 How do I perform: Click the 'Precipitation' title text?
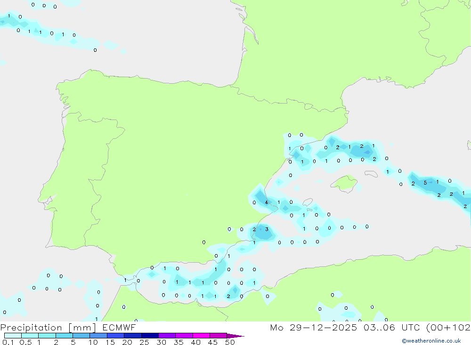[31, 328]
